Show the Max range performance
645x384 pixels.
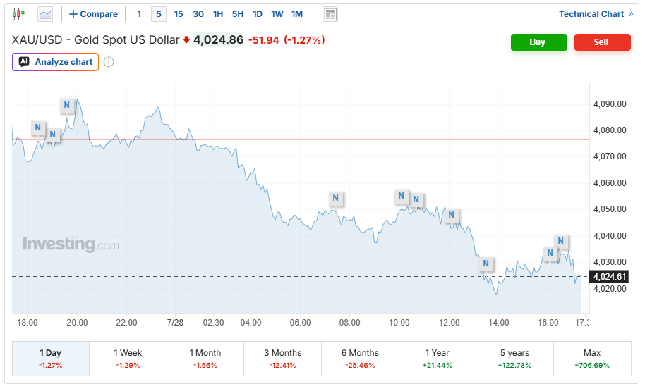[x=592, y=359]
